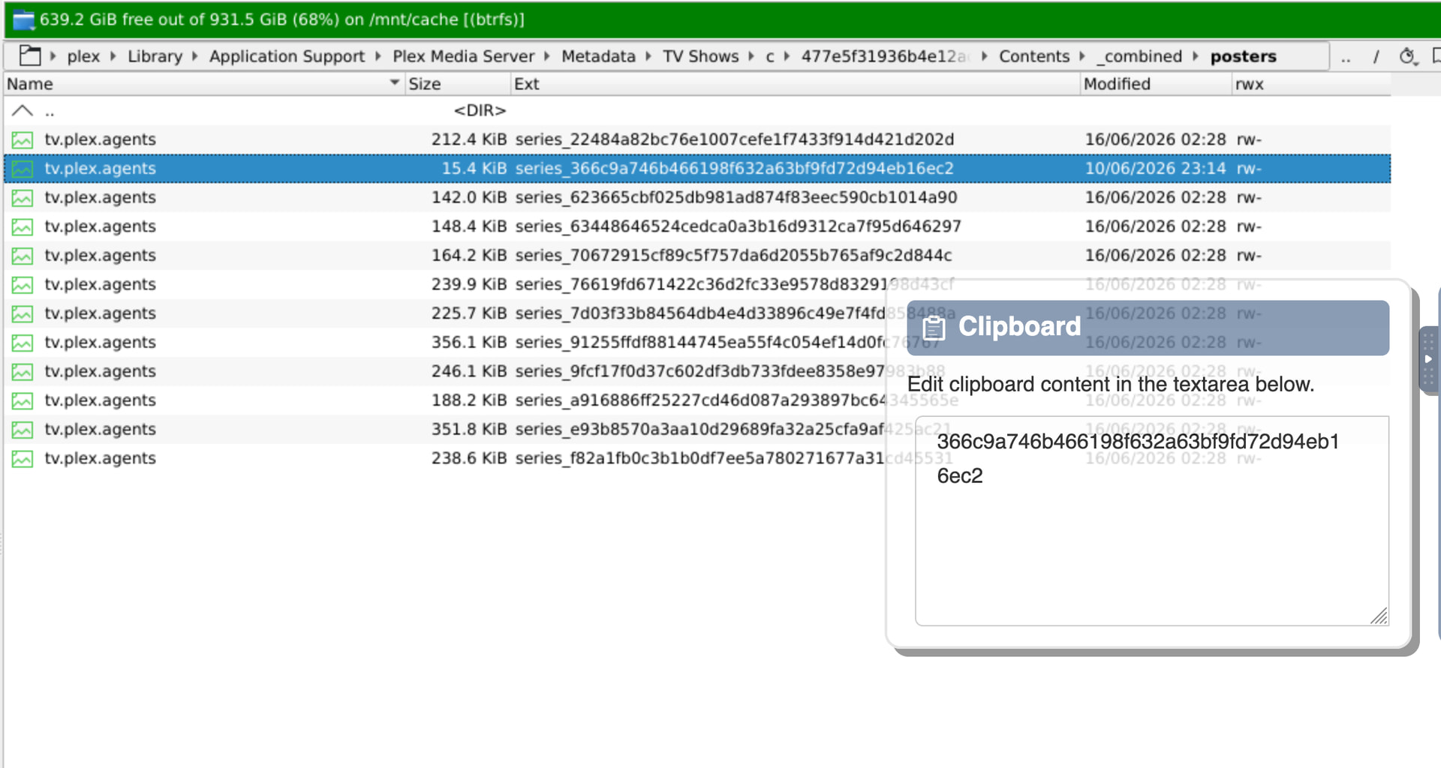The width and height of the screenshot is (1441, 768).
Task: Toggle the remote-viewer control bar handle at right edge
Action: tap(1429, 359)
